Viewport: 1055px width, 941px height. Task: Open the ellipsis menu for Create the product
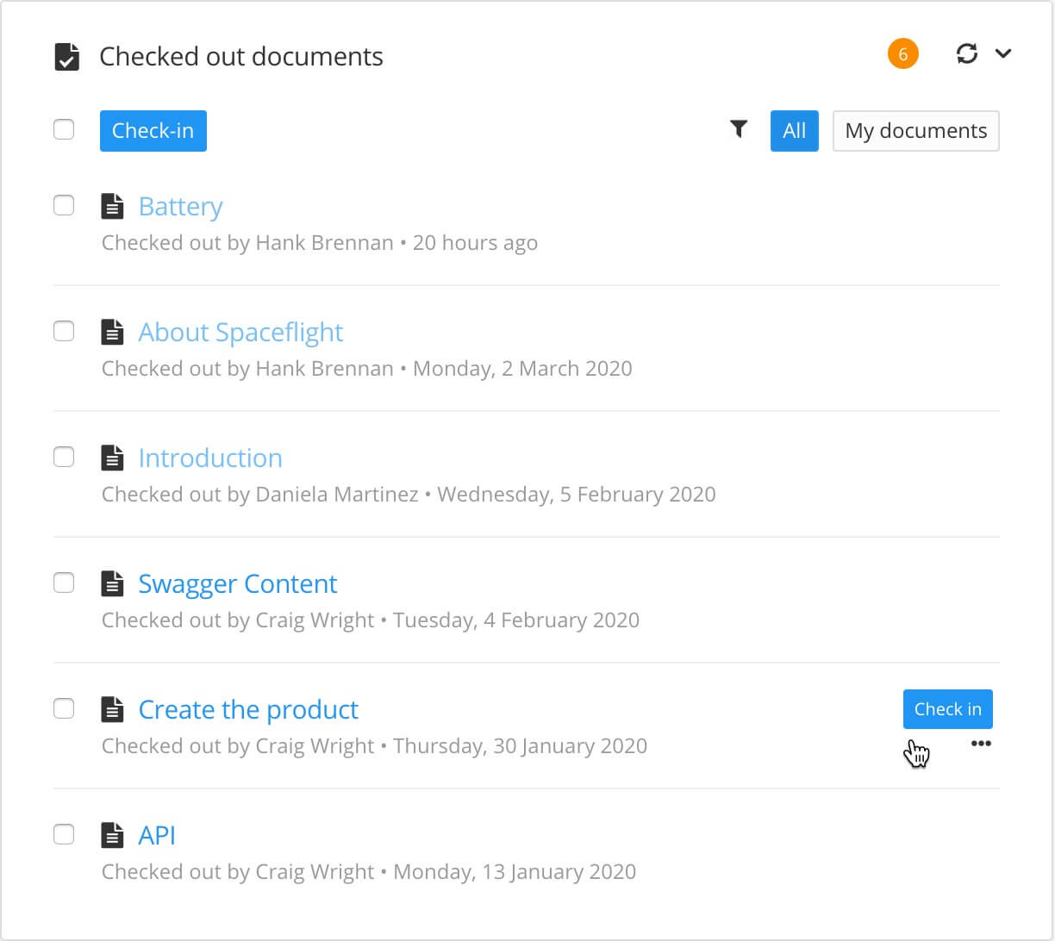(x=982, y=743)
